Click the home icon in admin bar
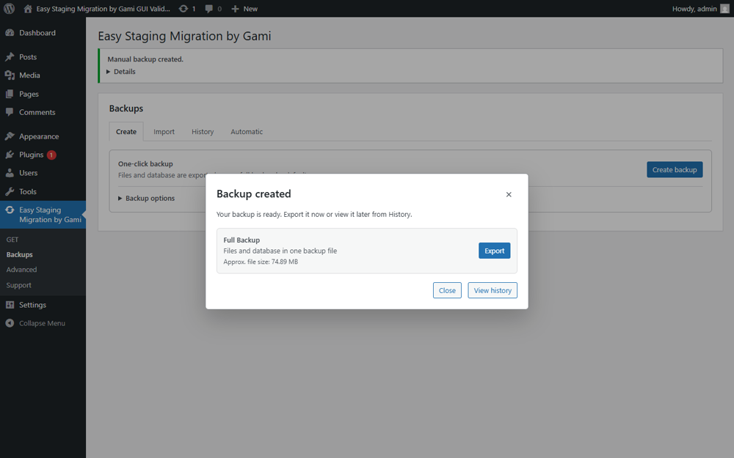The width and height of the screenshot is (734, 458). (x=28, y=8)
